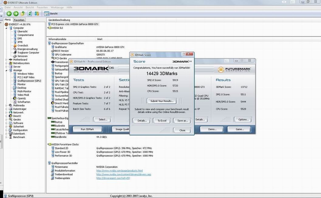Click the Refresh toolbar icon
321x198 pixels.
coord(30,14)
